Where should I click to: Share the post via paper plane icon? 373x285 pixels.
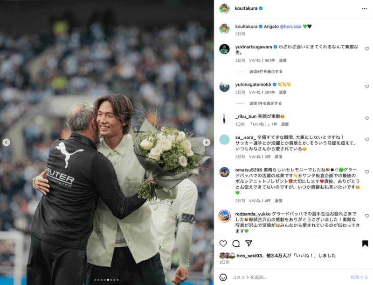coord(249,243)
